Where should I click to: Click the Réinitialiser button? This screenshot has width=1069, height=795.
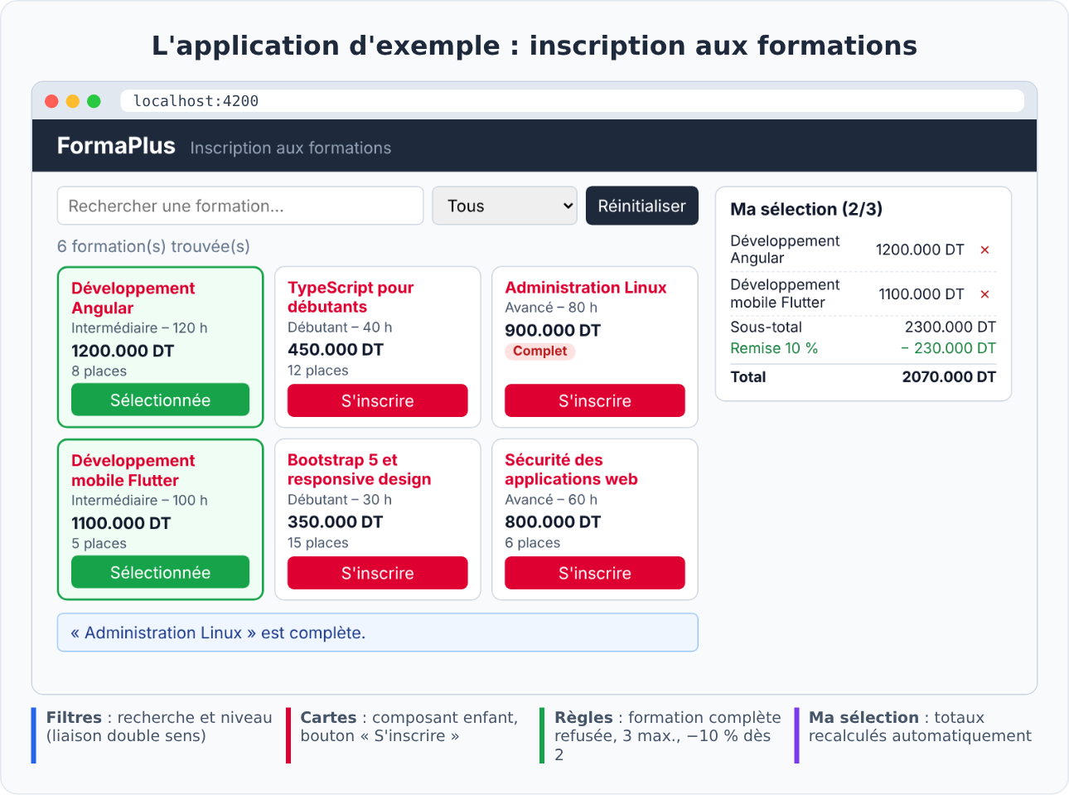(x=642, y=206)
